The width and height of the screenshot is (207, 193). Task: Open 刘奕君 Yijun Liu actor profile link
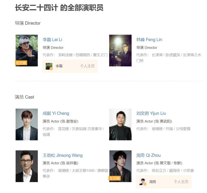coord(151,113)
